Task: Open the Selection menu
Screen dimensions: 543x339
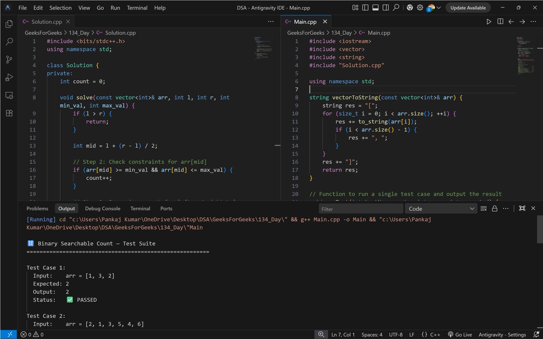Action: coord(60,8)
